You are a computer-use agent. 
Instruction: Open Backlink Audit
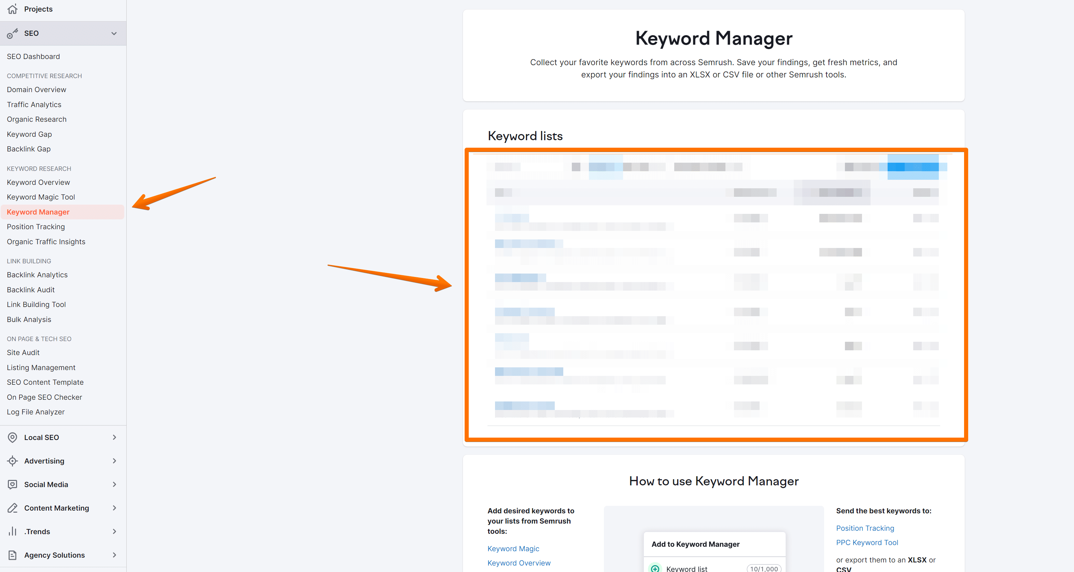[x=31, y=290]
